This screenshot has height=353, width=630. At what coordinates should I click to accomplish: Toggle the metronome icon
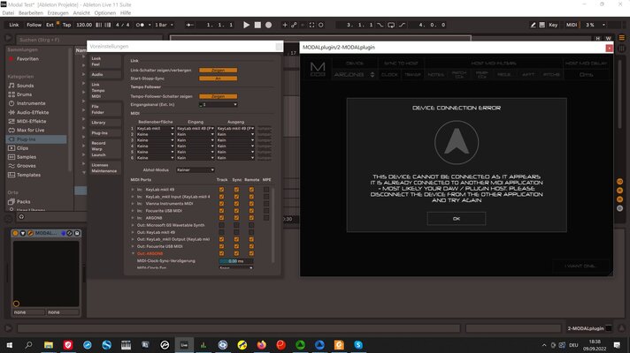click(140, 25)
